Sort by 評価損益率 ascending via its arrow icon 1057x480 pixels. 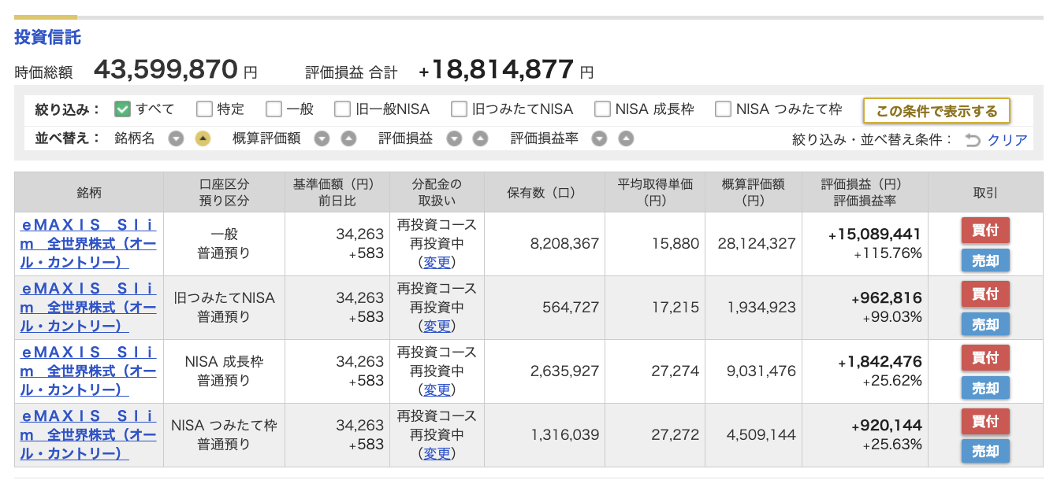click(623, 138)
